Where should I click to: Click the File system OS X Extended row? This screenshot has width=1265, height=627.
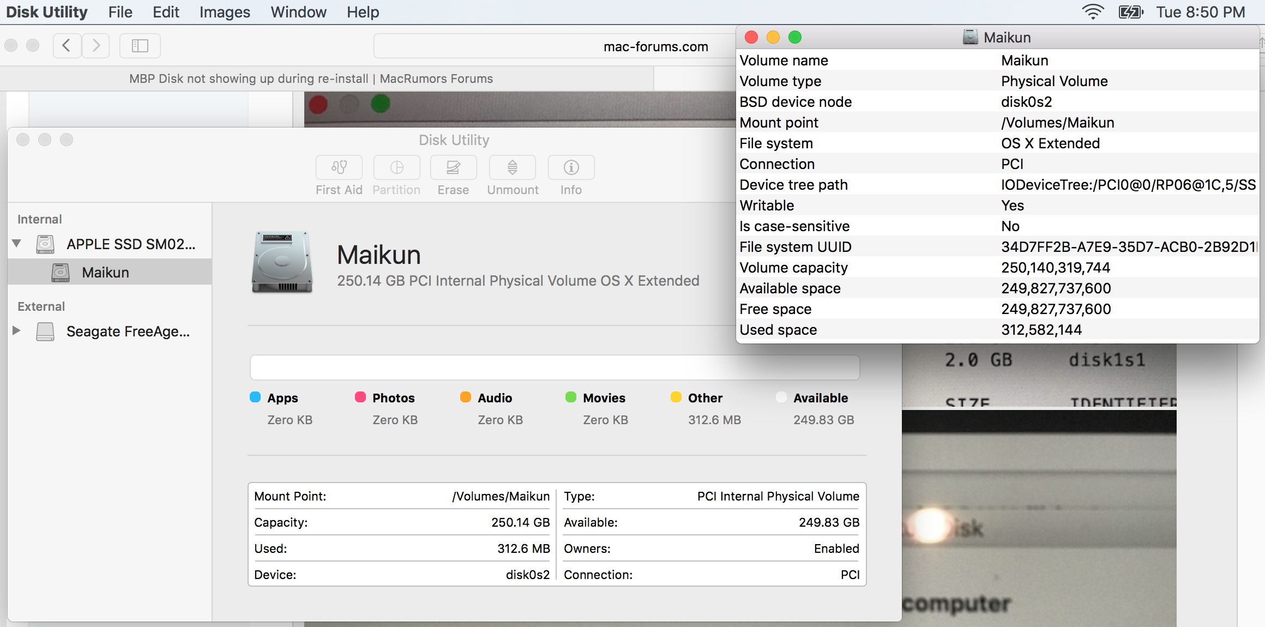pyautogui.click(x=998, y=143)
